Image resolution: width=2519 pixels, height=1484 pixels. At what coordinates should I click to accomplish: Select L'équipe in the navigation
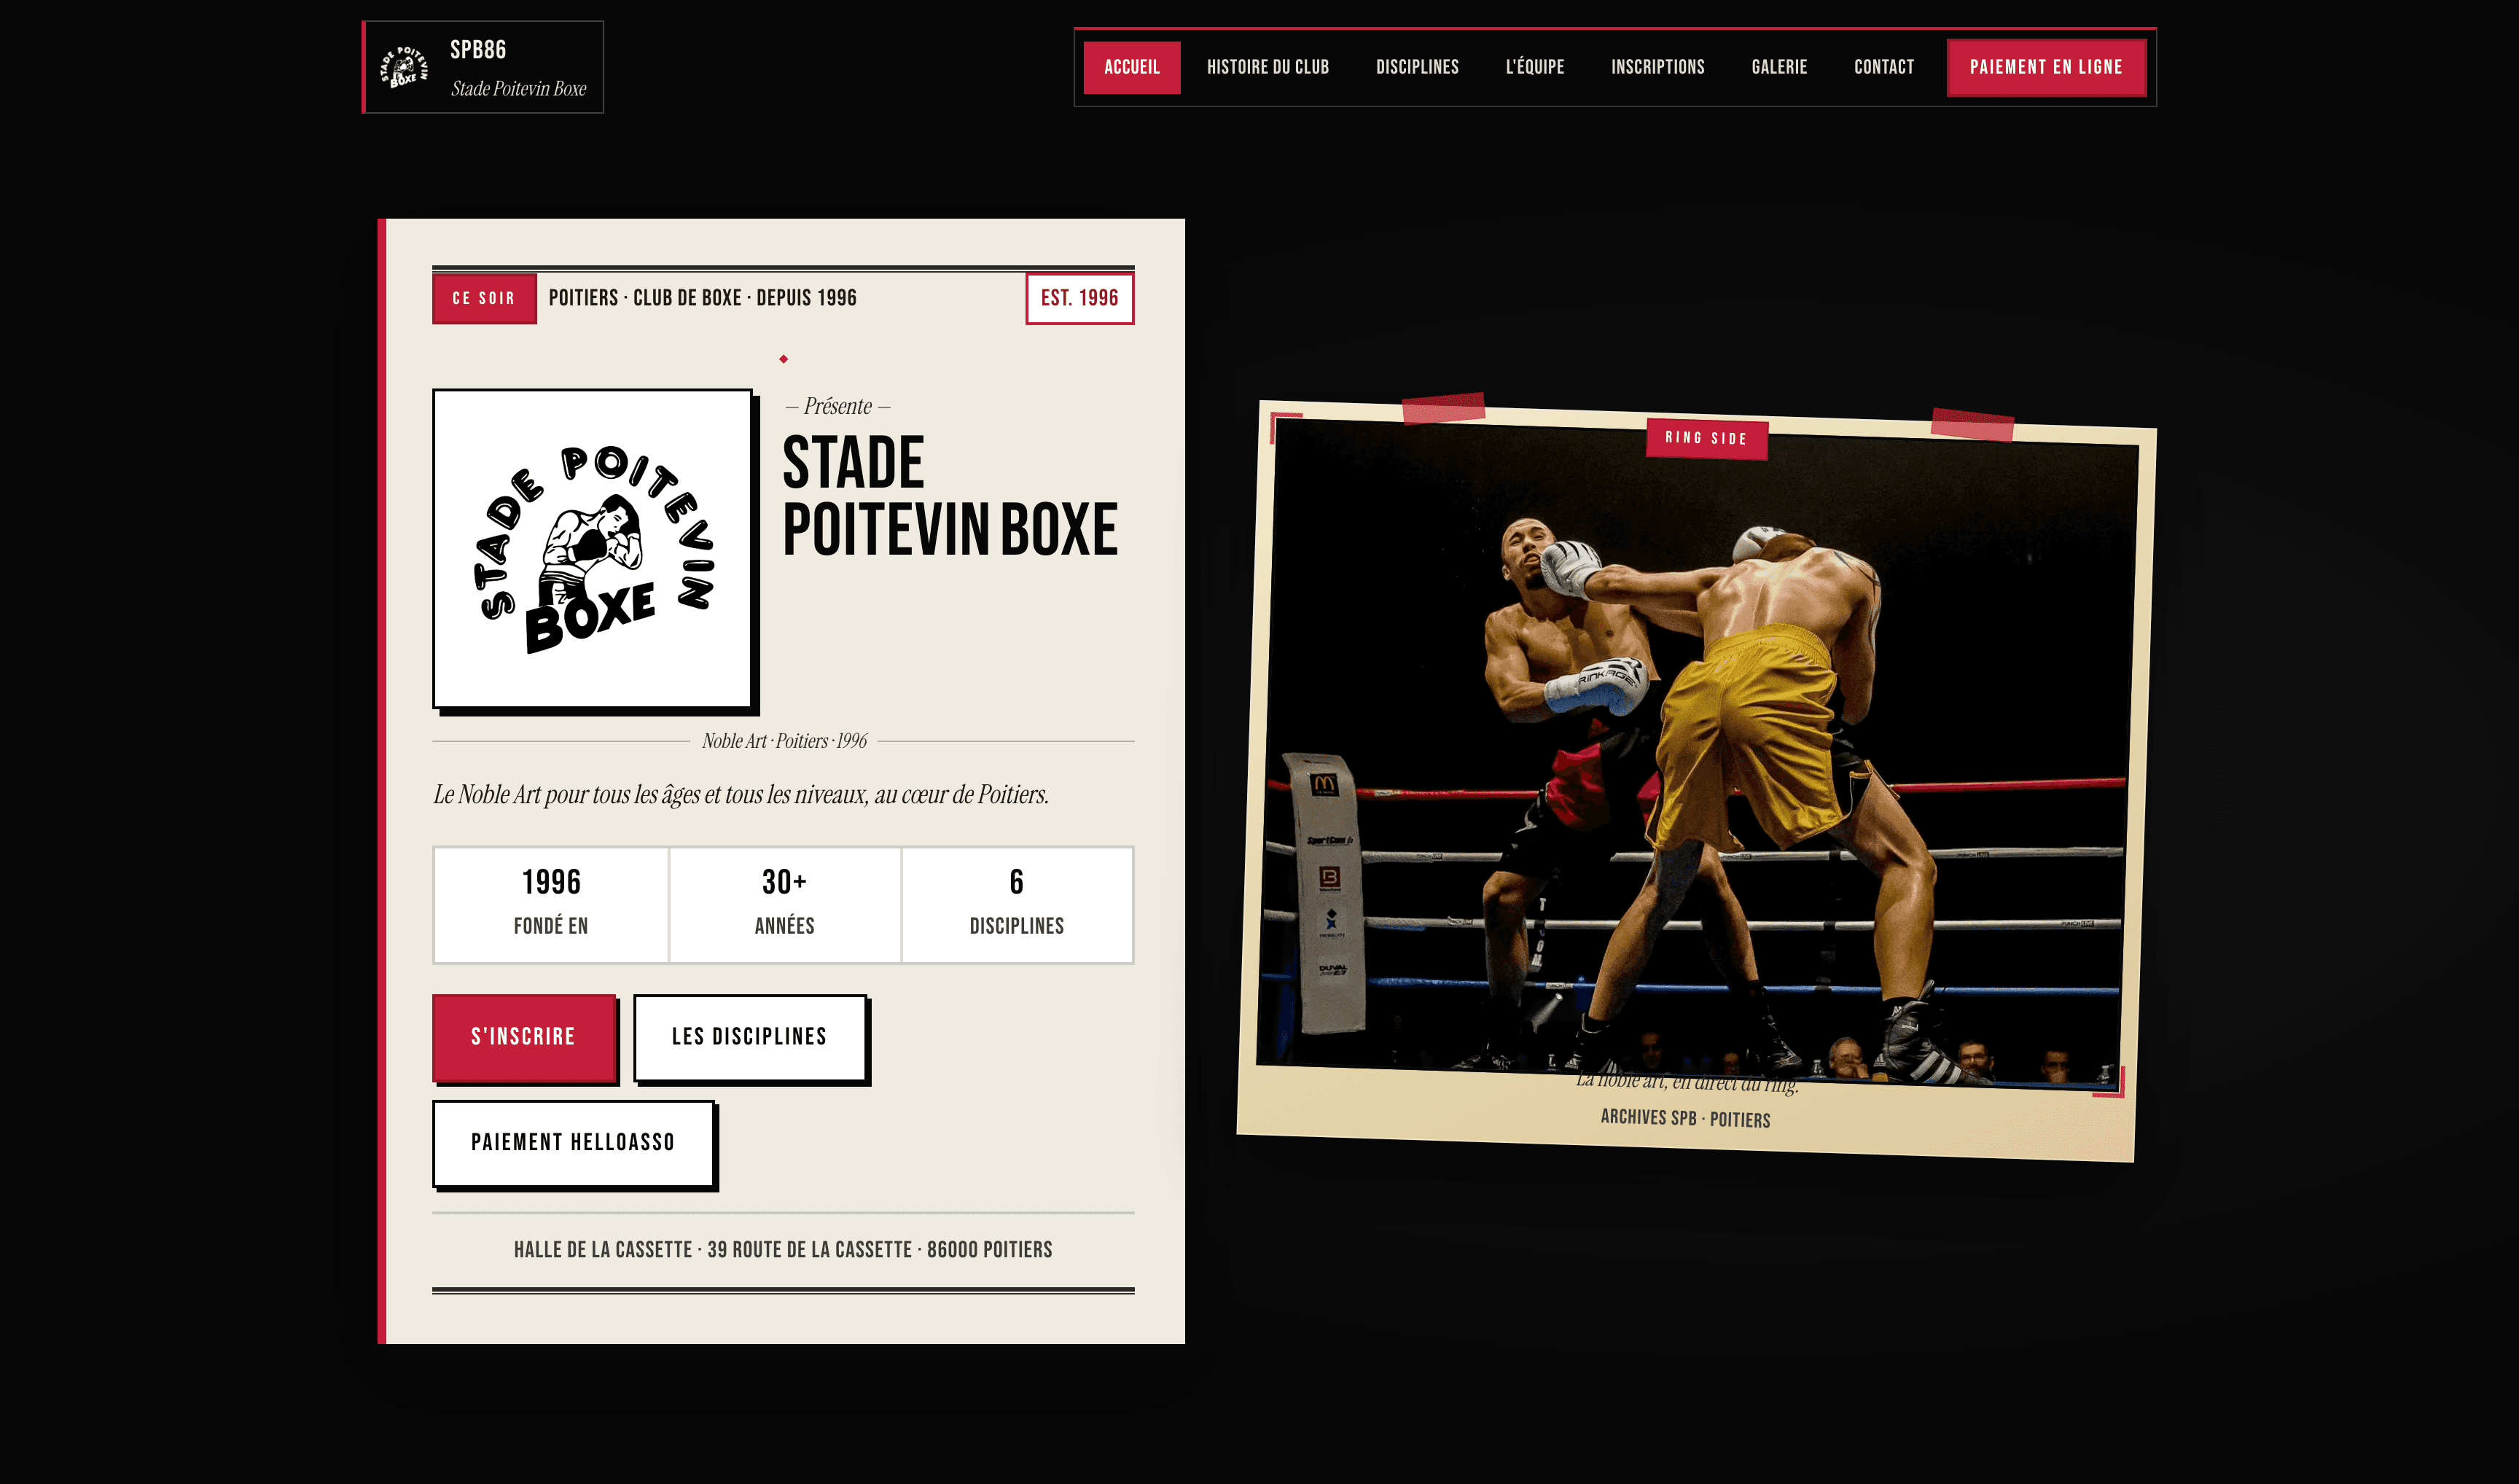(1534, 67)
